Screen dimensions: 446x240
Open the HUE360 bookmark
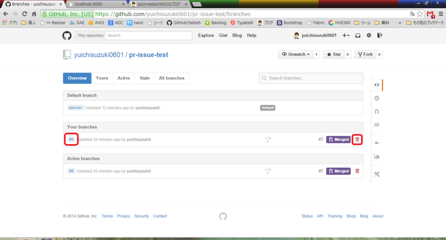click(x=340, y=23)
